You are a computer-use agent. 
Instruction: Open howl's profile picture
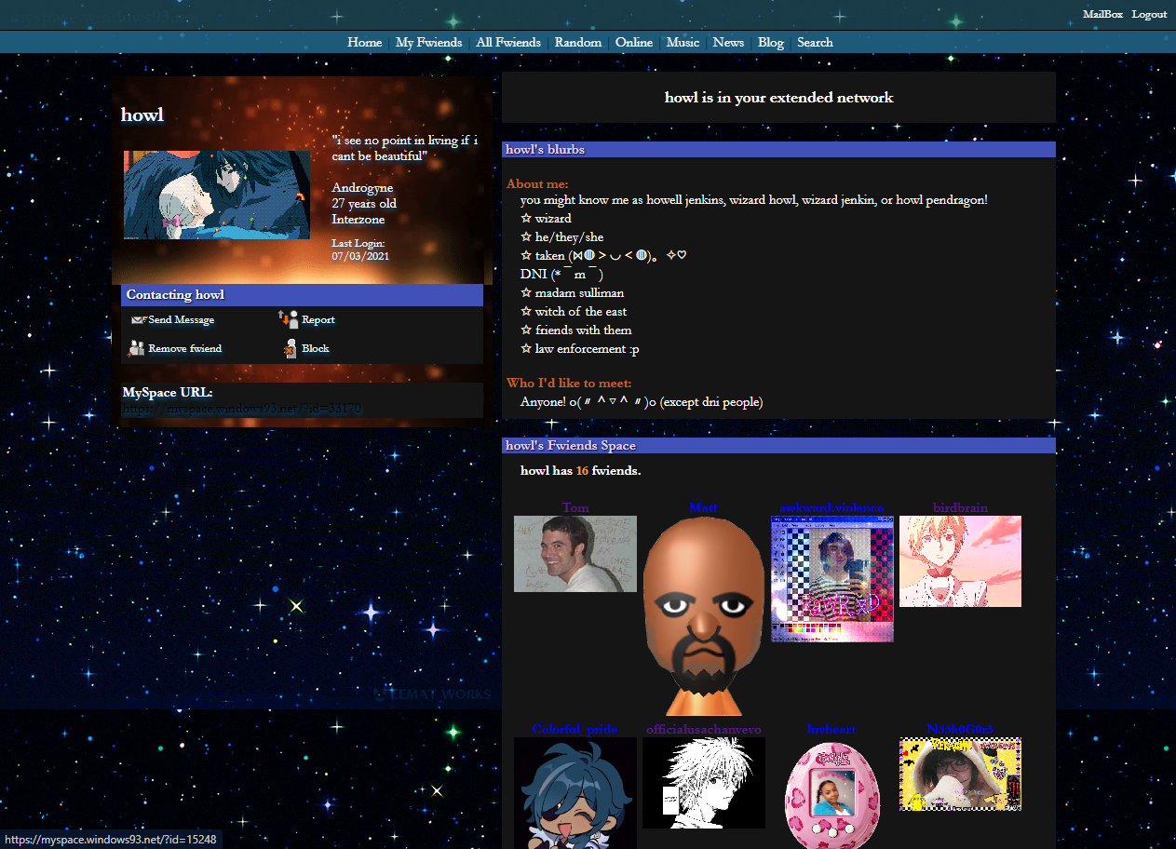tap(217, 195)
